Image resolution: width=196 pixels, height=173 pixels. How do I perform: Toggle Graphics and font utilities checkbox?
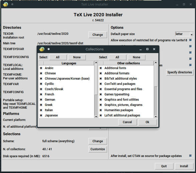[101, 100]
